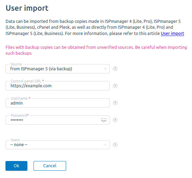Open help hint for Control panel URL

[115, 86]
